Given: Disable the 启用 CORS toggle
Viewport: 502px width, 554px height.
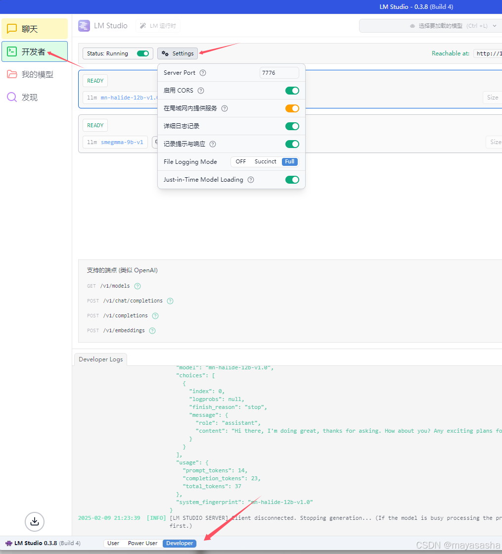Looking at the screenshot, I should (x=292, y=91).
